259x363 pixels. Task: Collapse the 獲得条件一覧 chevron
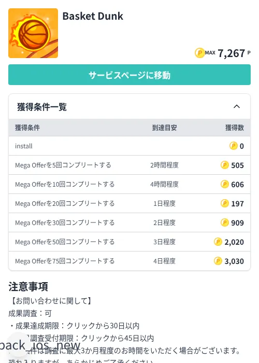click(x=237, y=106)
